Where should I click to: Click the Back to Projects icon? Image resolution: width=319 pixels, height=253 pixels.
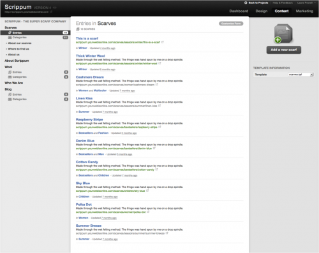pos(246,3)
